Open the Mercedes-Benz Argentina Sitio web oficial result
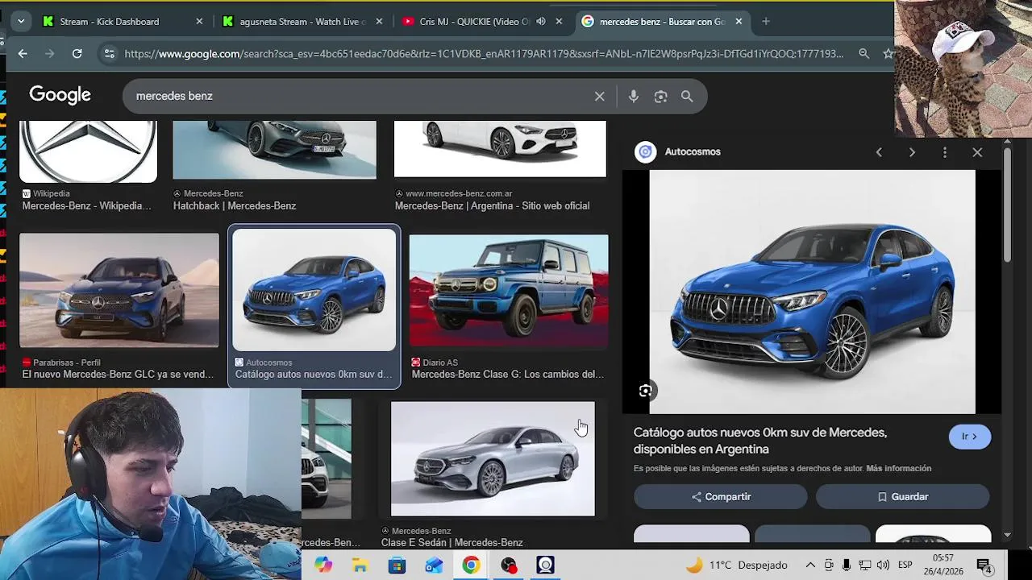Screen dimensions: 1032x580 coord(492,205)
